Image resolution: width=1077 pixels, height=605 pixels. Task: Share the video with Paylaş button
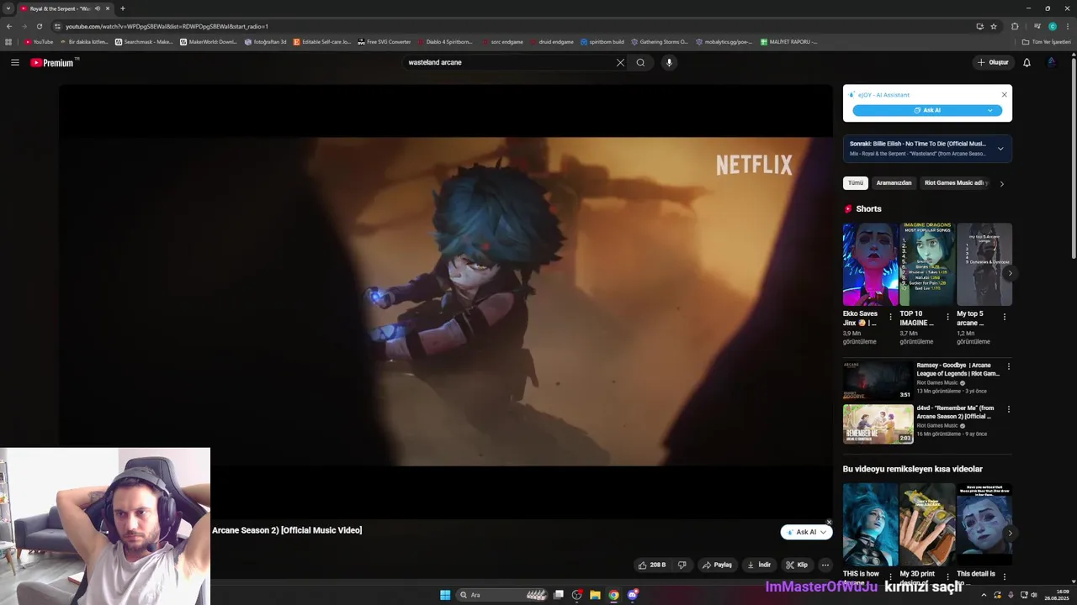pos(717,565)
